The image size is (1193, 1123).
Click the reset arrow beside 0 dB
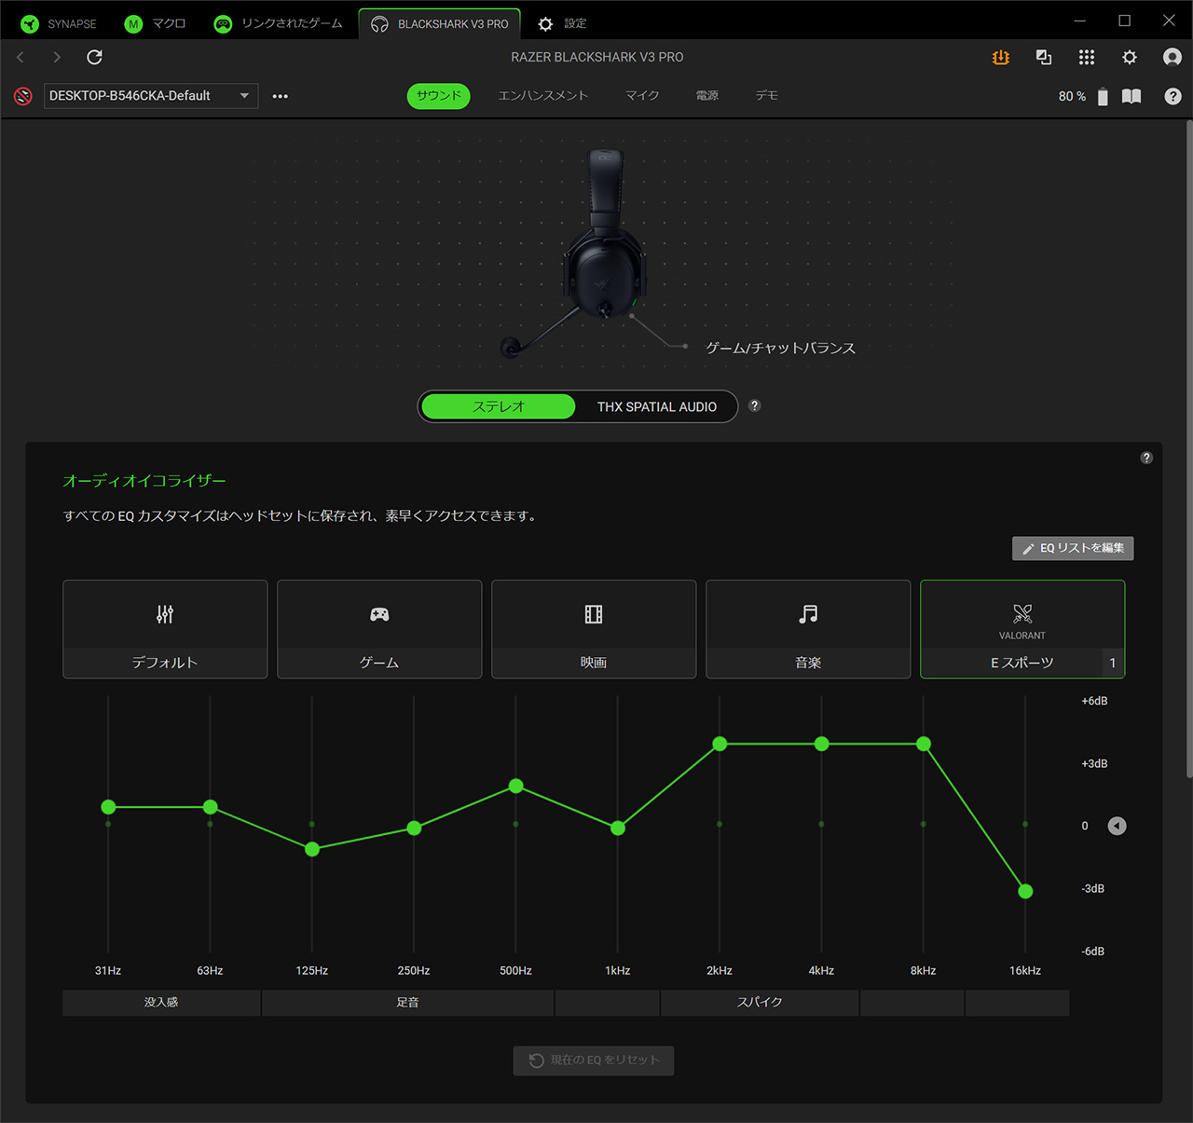(1117, 826)
